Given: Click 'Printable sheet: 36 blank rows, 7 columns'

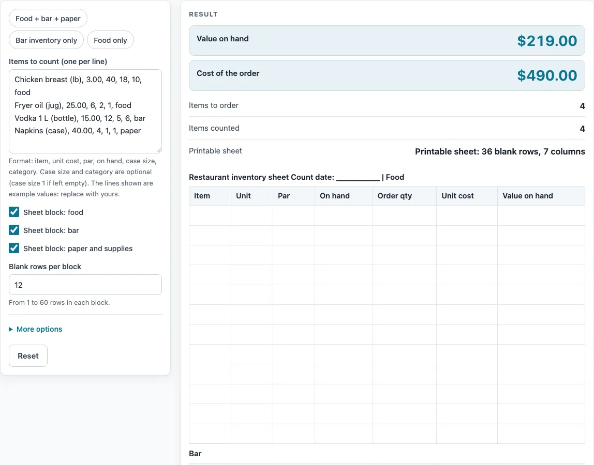Looking at the screenshot, I should coord(500,152).
